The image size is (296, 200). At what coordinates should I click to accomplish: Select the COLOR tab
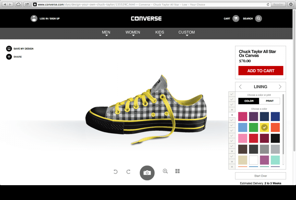(x=249, y=101)
